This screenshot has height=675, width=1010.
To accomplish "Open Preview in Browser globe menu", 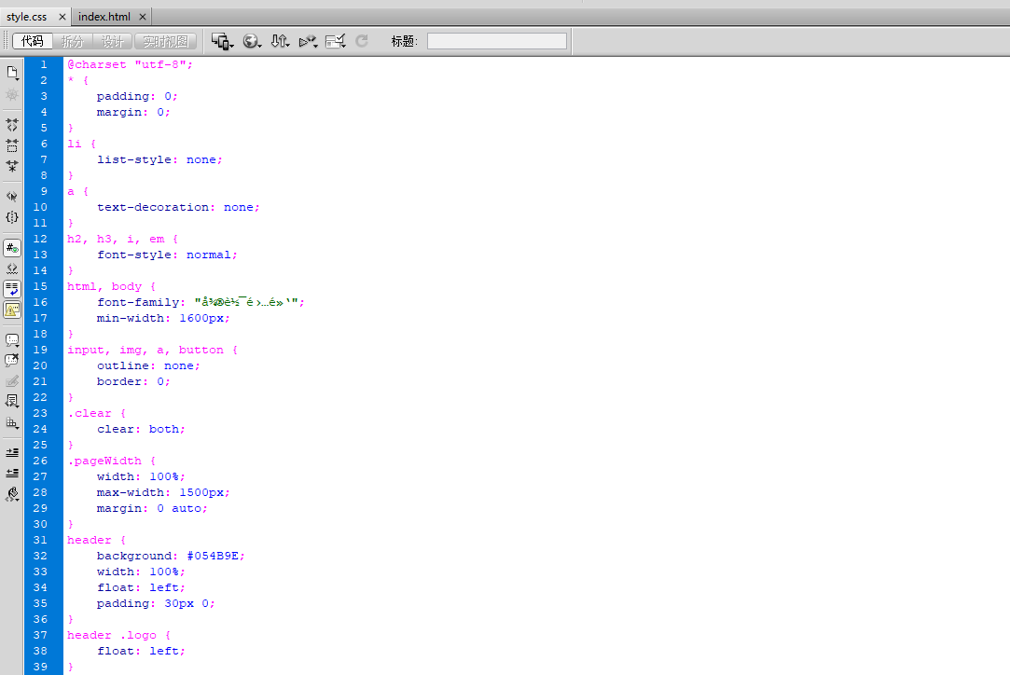I will tap(252, 41).
